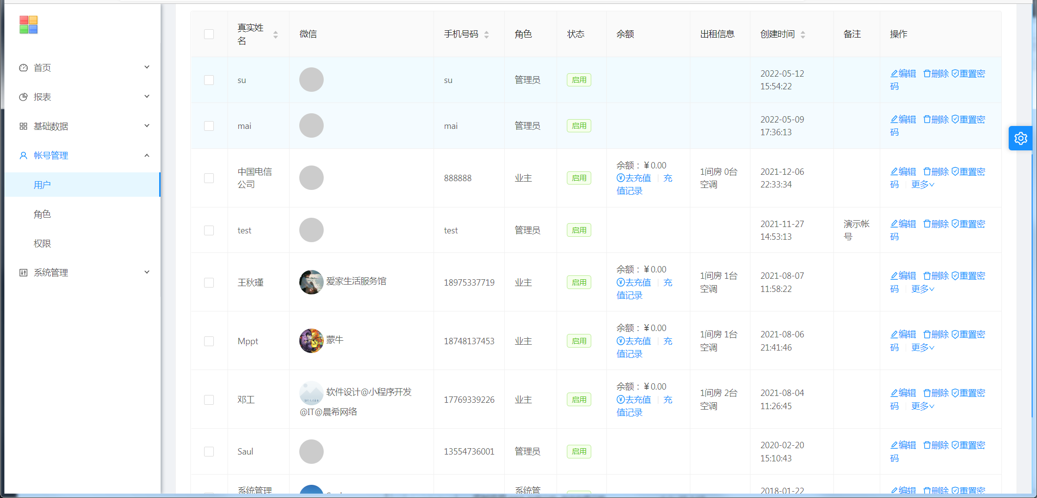Click 王秋瑾's WeChat avatar image
The image size is (1037, 498).
click(311, 282)
